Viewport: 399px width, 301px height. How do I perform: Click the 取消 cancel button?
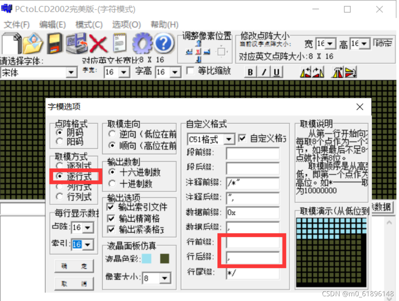74,283
